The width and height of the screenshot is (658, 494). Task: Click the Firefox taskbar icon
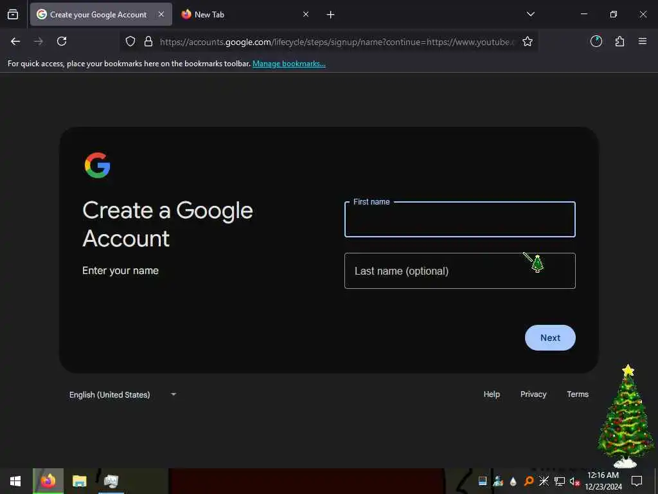48,481
